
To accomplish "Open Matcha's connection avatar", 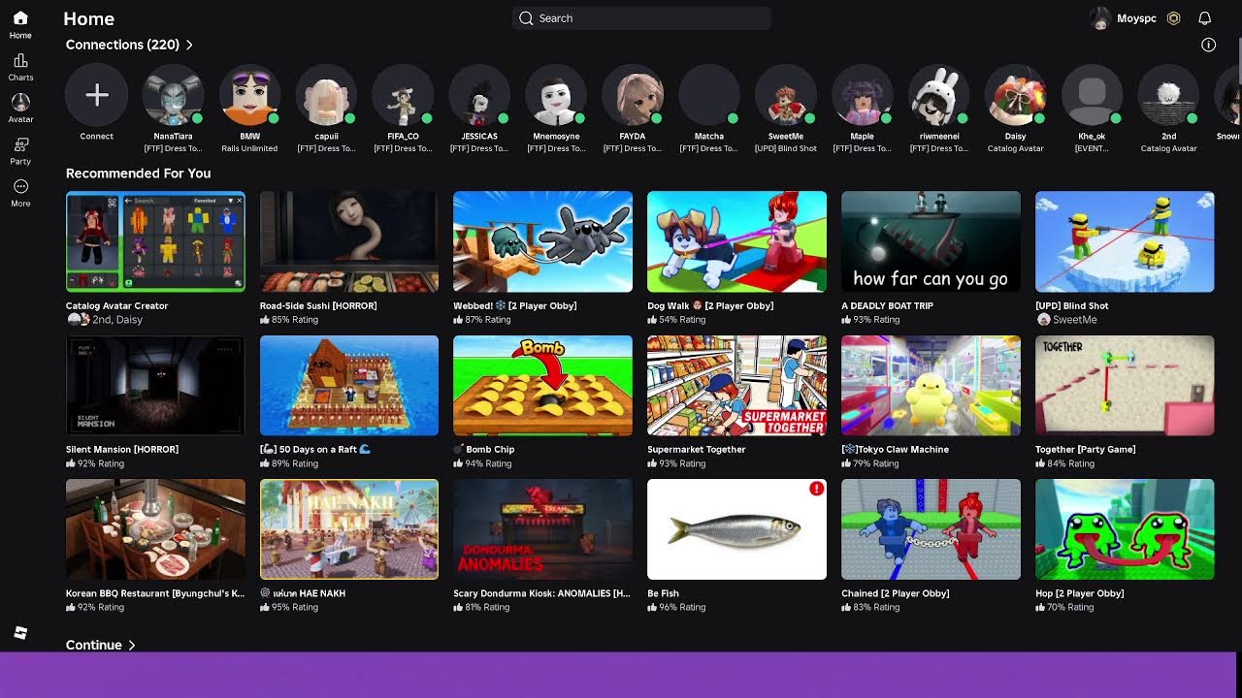I will [x=709, y=95].
